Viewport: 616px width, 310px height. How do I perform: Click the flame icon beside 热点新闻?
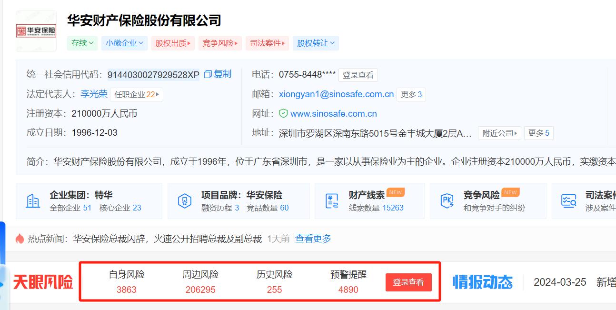click(x=20, y=239)
